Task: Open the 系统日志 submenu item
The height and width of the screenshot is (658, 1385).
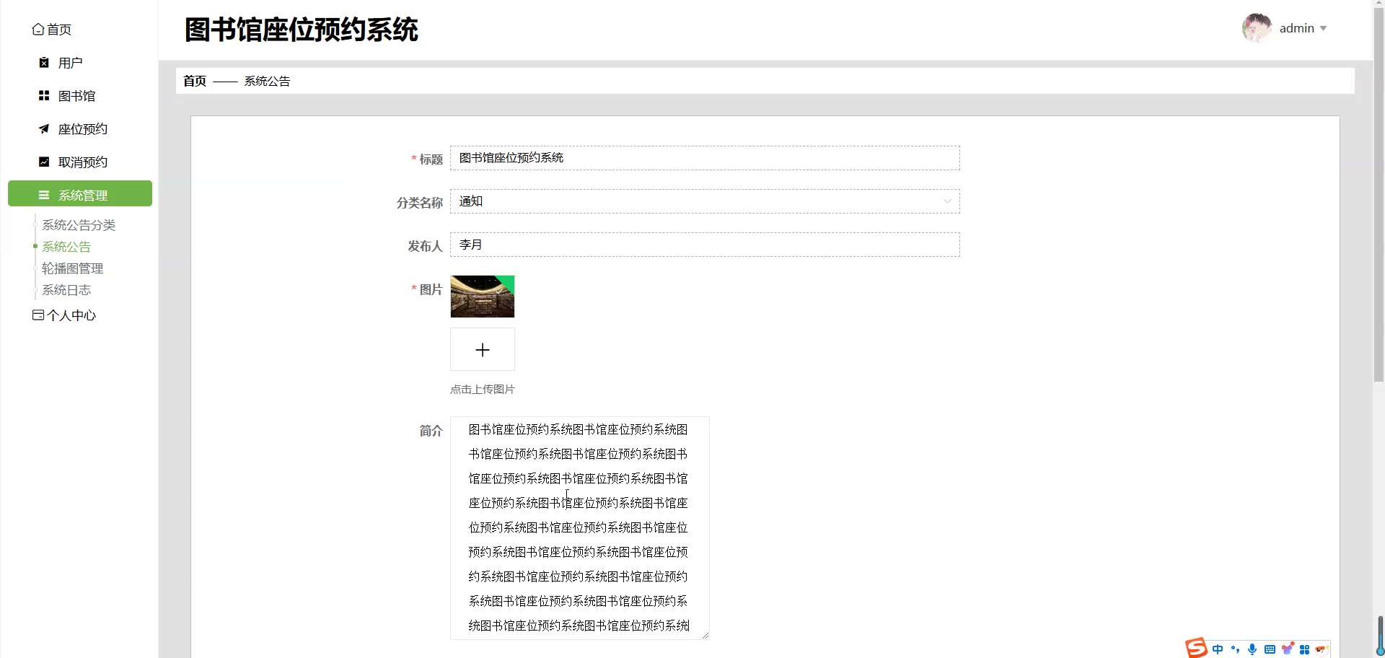Action: (66, 290)
